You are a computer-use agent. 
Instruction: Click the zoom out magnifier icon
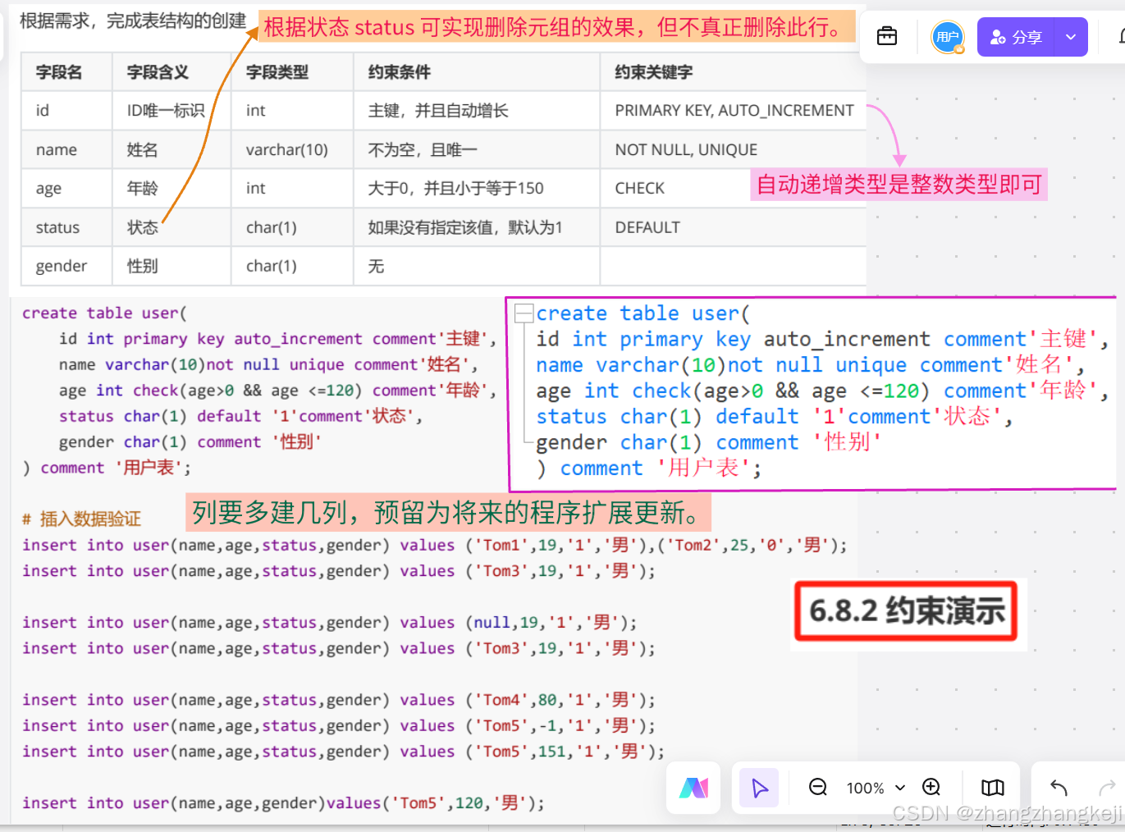tap(817, 788)
